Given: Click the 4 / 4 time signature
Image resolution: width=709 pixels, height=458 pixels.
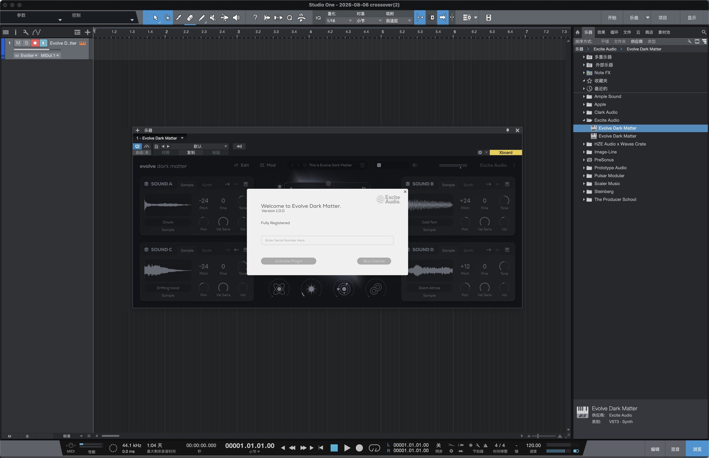Looking at the screenshot, I should [500, 445].
